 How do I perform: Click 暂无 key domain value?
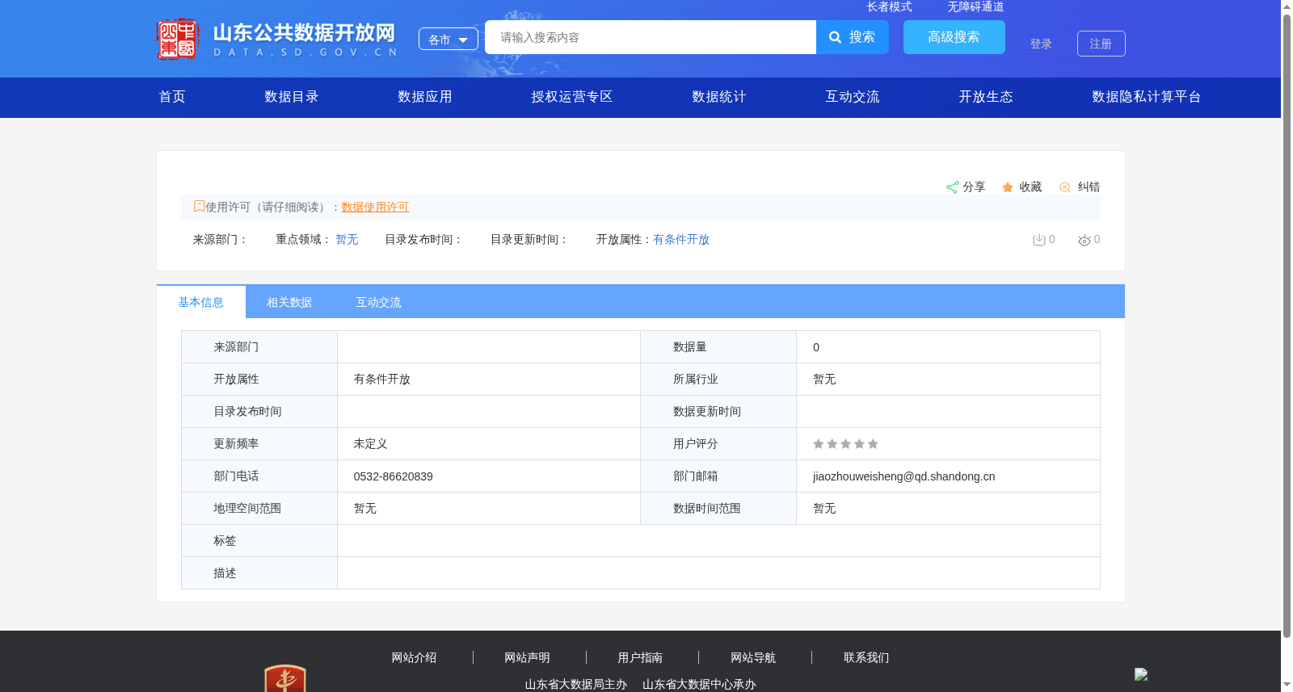click(x=347, y=239)
